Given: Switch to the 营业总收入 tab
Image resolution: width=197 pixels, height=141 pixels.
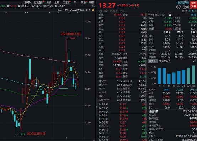Looking at the screenshot, I should click(x=165, y=61).
